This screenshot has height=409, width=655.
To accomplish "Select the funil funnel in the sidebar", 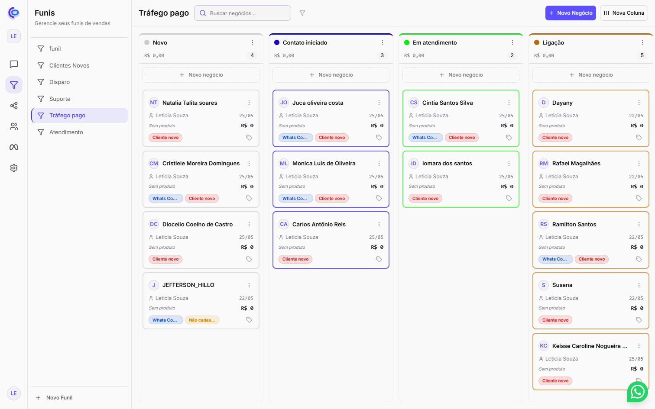I will pos(80,48).
